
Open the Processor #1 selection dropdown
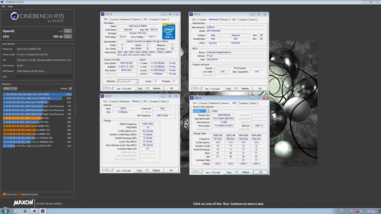point(128,81)
